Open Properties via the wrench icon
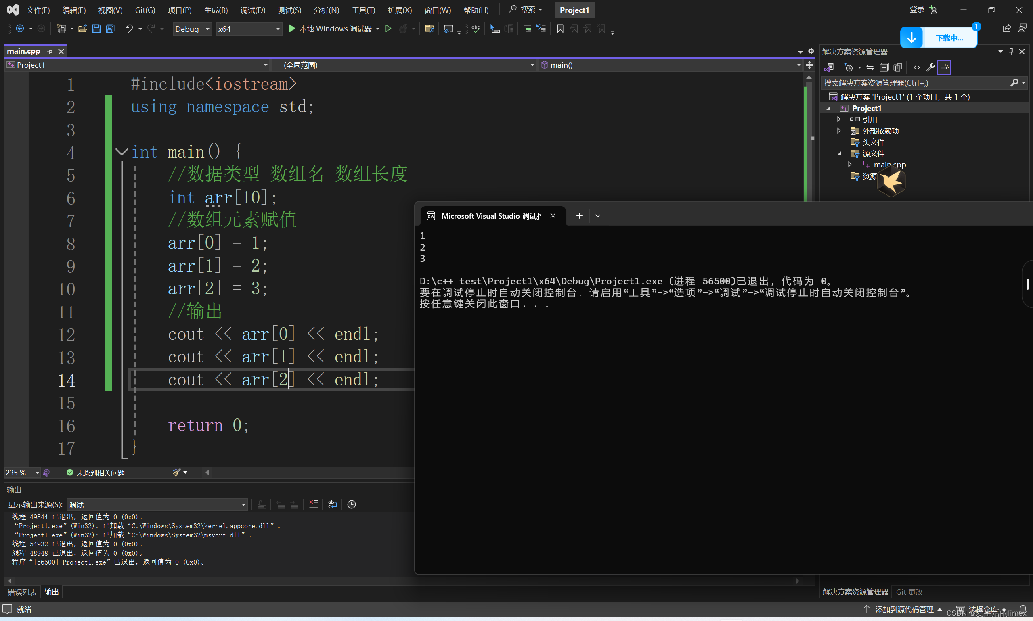1033x621 pixels. [x=930, y=67]
